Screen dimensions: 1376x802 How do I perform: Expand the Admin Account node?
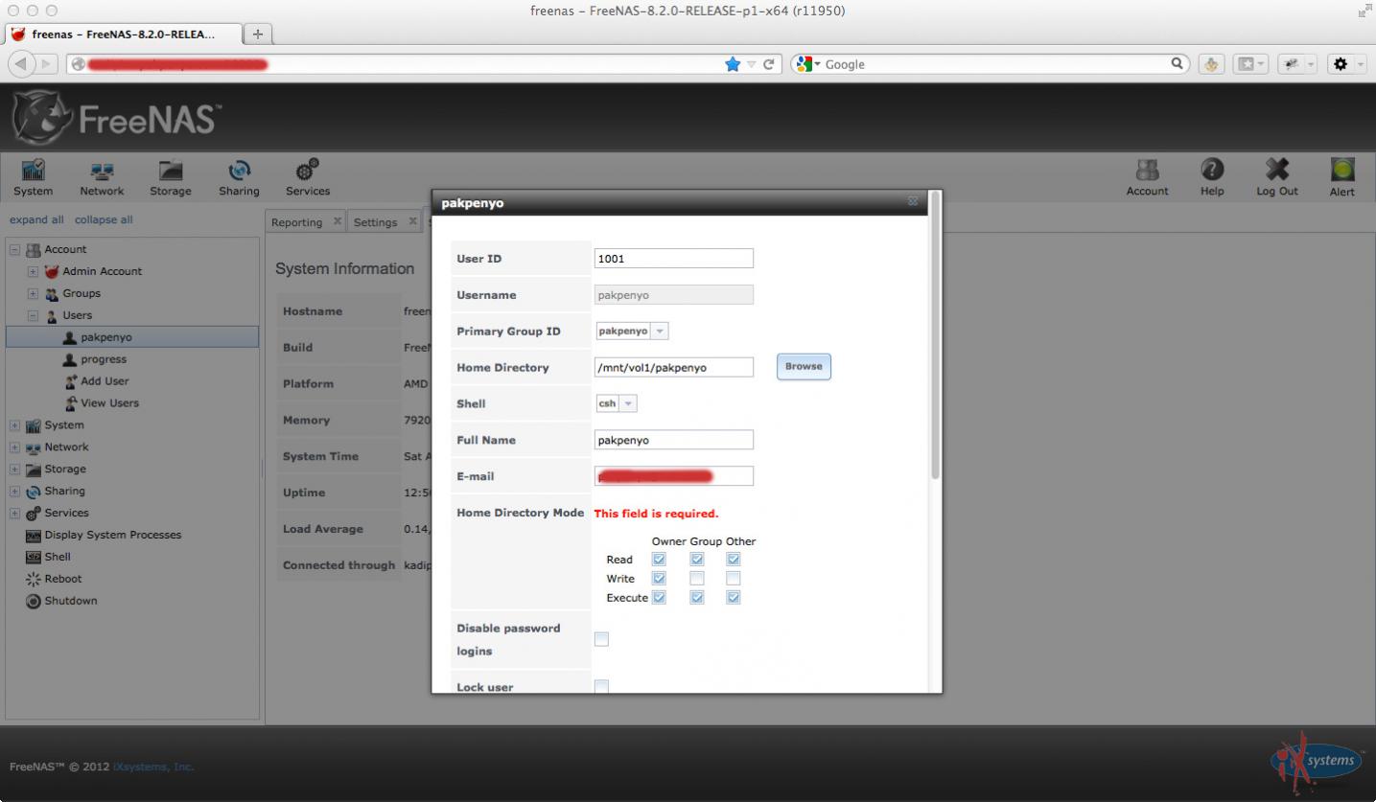click(33, 272)
